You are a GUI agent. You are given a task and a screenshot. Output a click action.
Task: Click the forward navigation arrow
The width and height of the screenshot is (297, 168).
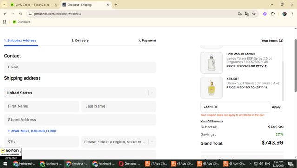click(x=13, y=14)
